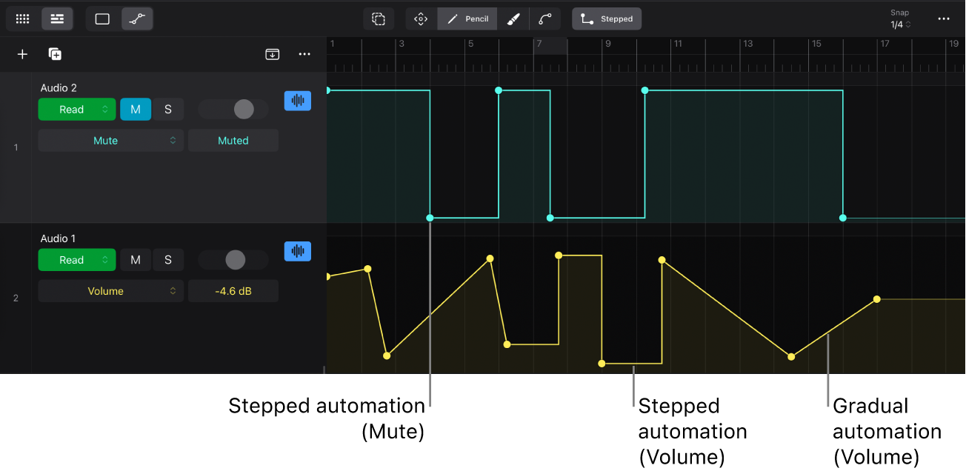Screen dimensions: 966x471
Task: Switch to automation curves view mode
Action: tap(137, 19)
